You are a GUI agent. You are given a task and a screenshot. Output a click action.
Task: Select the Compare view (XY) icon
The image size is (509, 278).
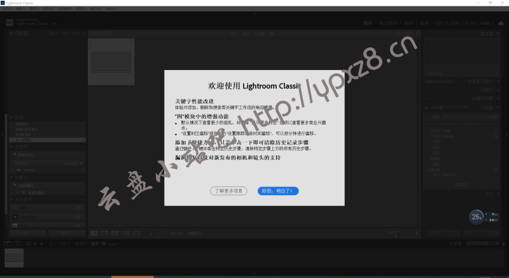pyautogui.click(x=115, y=233)
